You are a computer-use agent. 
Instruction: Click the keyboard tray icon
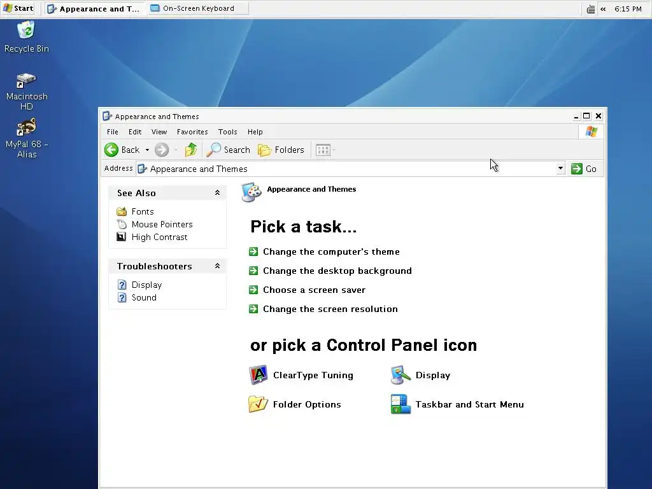click(590, 9)
